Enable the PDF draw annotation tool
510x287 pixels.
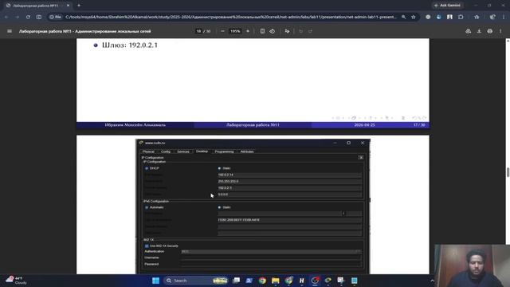[x=287, y=31]
